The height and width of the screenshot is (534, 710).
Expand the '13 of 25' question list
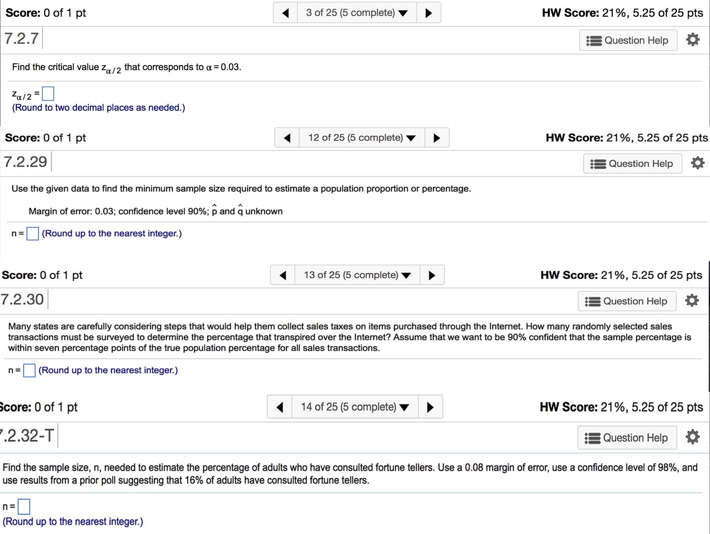coord(357,275)
